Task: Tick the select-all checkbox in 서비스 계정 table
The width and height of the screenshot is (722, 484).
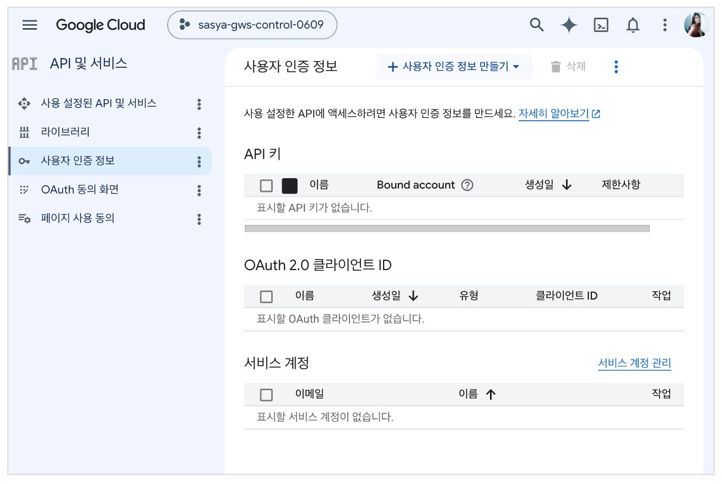Action: click(266, 395)
